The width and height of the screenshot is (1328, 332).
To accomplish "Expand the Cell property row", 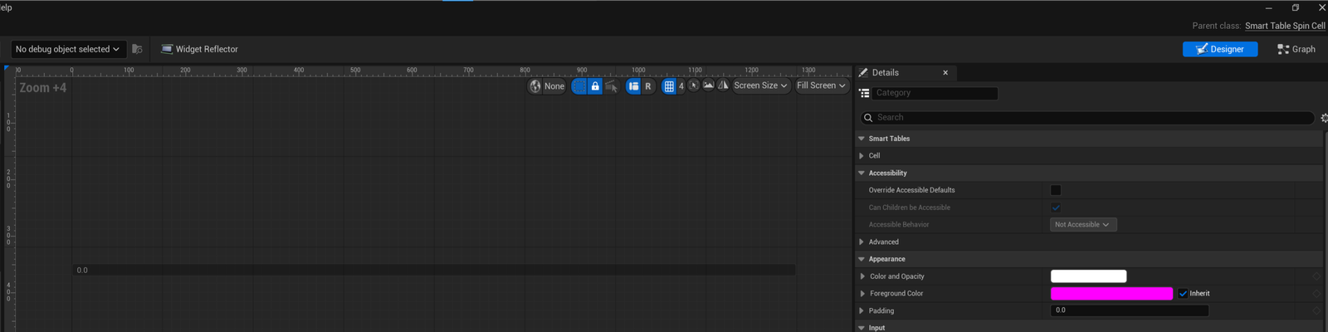I will (x=862, y=156).
